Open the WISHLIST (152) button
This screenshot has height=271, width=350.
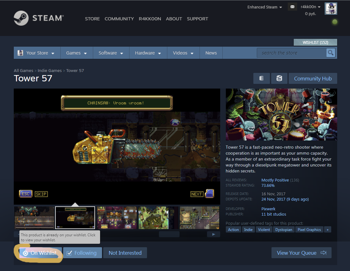[315, 43]
